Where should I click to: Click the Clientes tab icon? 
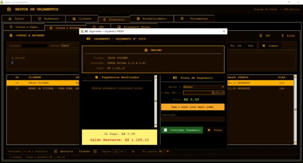pyautogui.click(x=74, y=19)
